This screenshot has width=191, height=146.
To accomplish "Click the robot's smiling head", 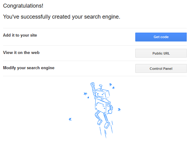I will (x=102, y=94).
